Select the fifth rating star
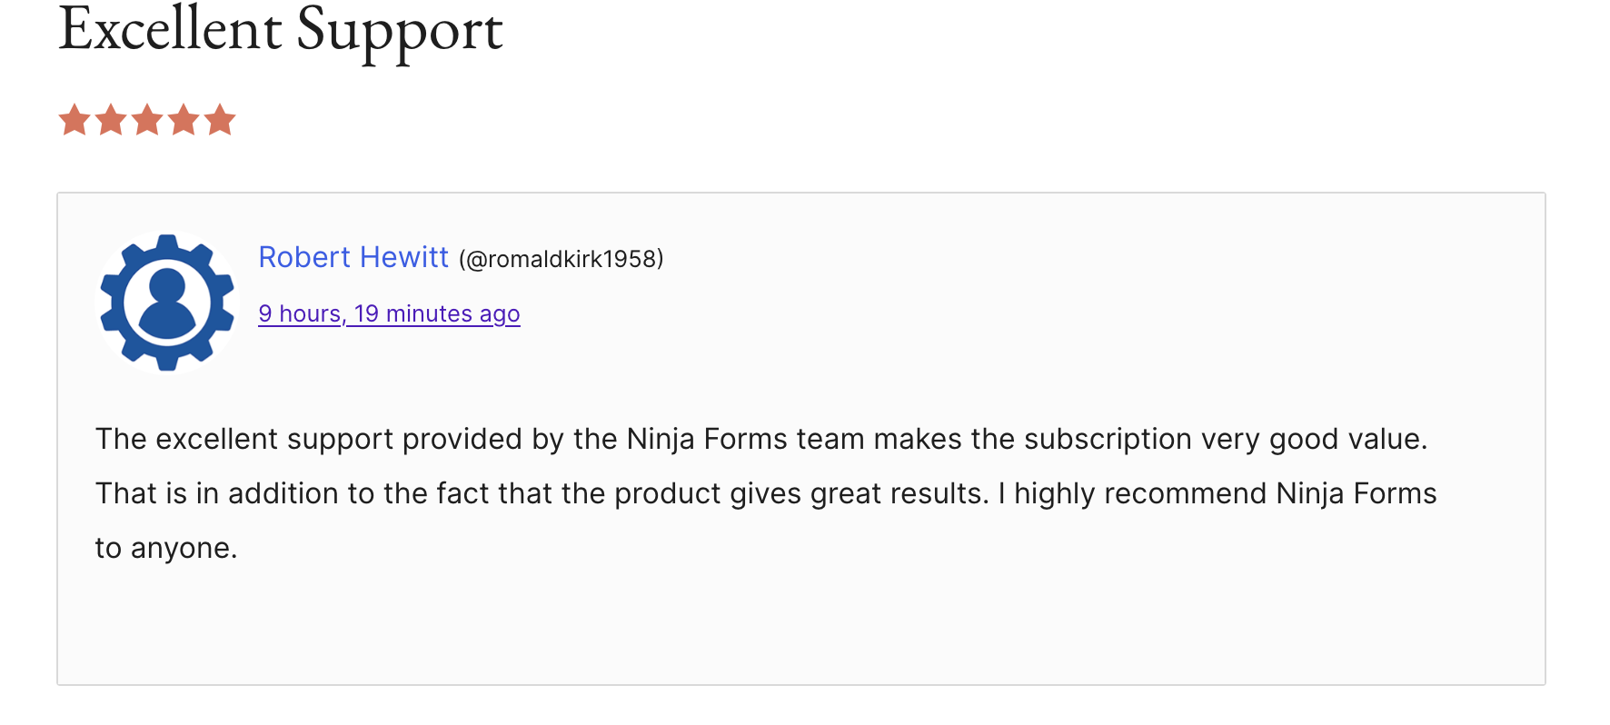This screenshot has width=1610, height=725. coord(220,120)
